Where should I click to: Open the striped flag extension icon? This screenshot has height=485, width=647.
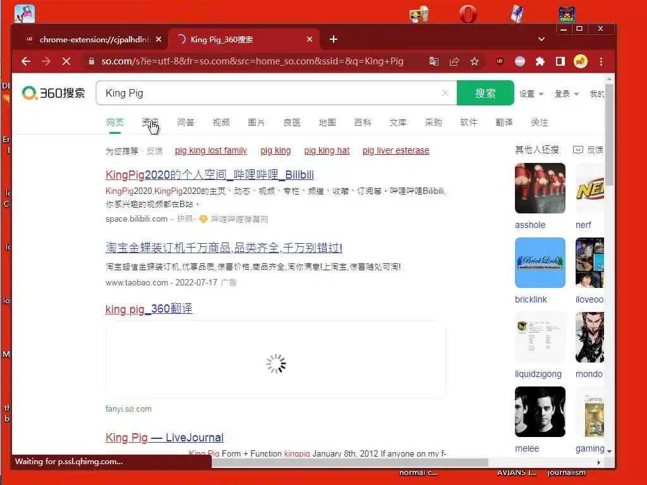520,61
